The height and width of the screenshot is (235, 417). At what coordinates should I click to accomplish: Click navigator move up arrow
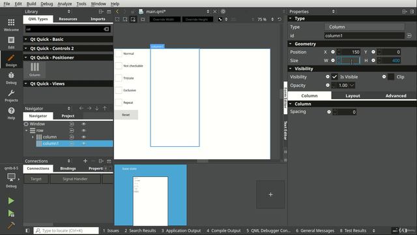[105, 108]
